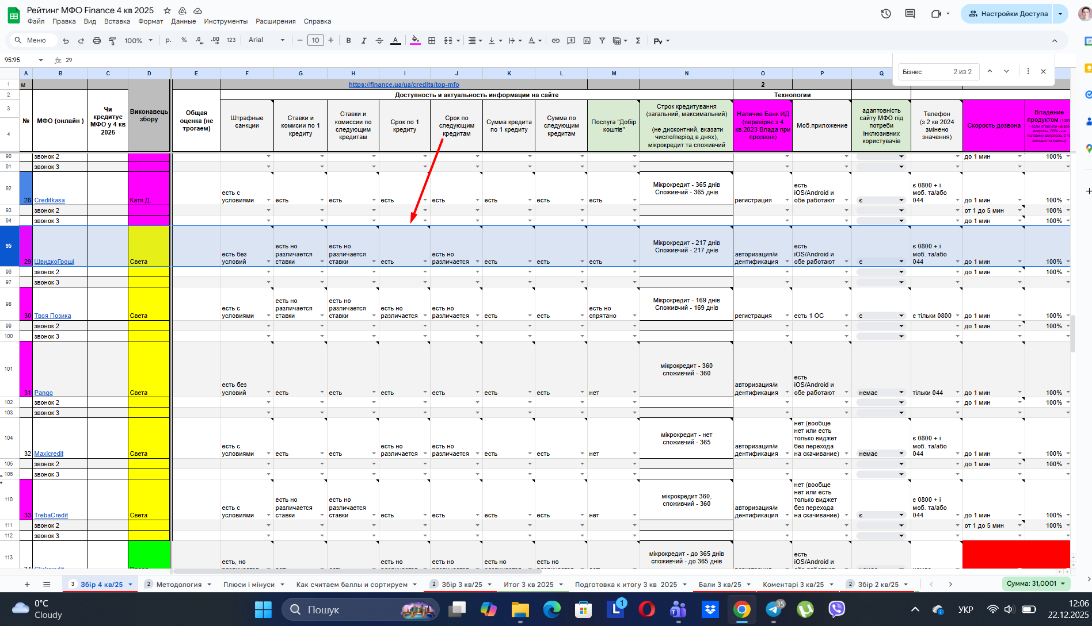The width and height of the screenshot is (1092, 626).
Task: Click the insert chart icon
Action: click(587, 41)
